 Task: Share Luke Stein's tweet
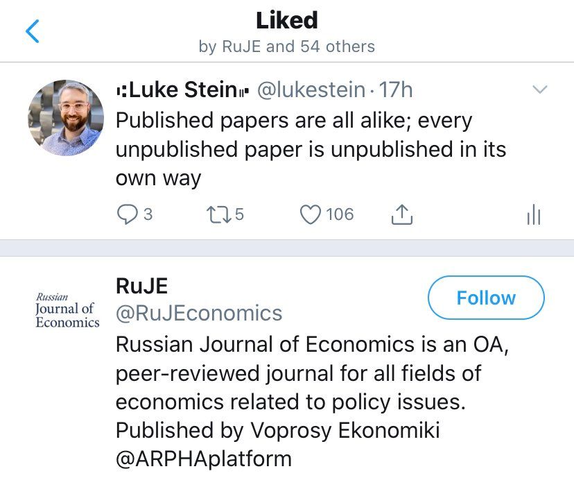402,216
